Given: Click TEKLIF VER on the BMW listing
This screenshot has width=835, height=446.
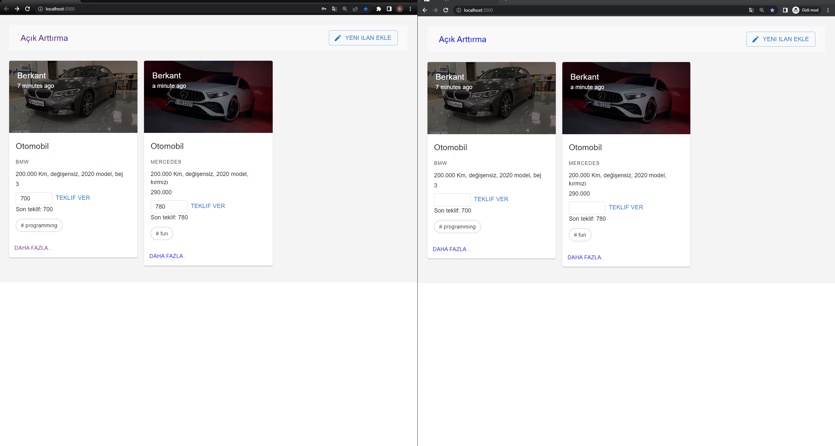Looking at the screenshot, I should [73, 198].
